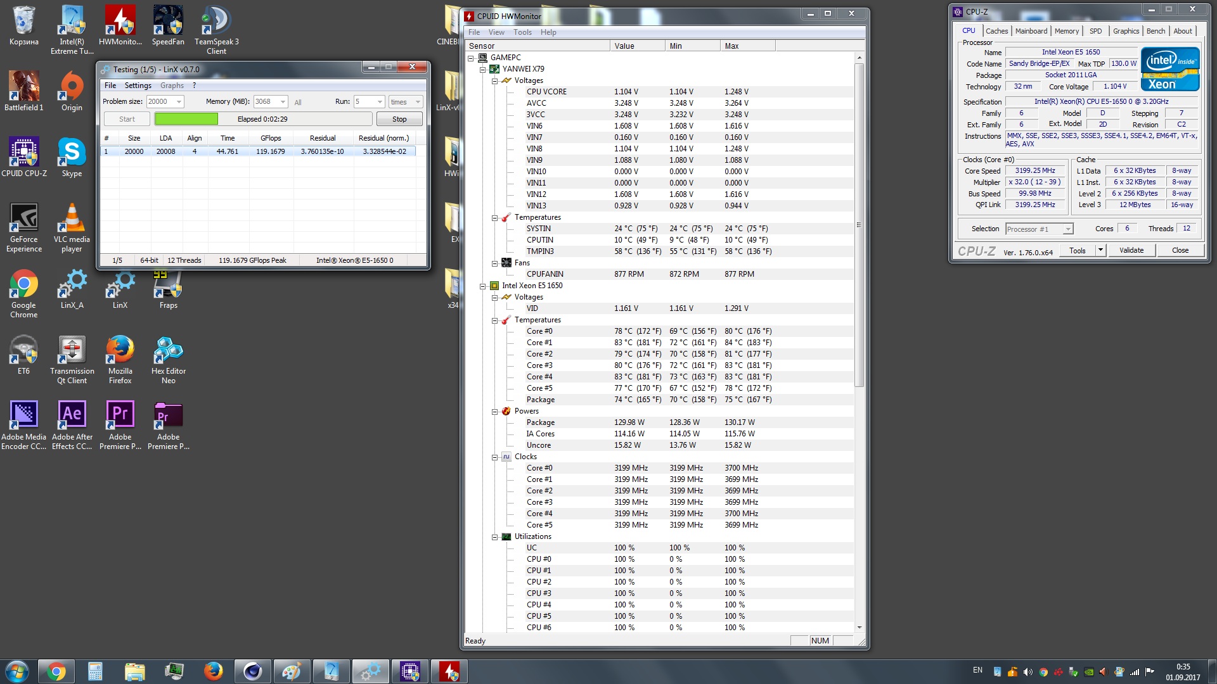This screenshot has height=684, width=1217.
Task: Collapse the Intel Xeon E5 1650 node
Action: tap(482, 286)
